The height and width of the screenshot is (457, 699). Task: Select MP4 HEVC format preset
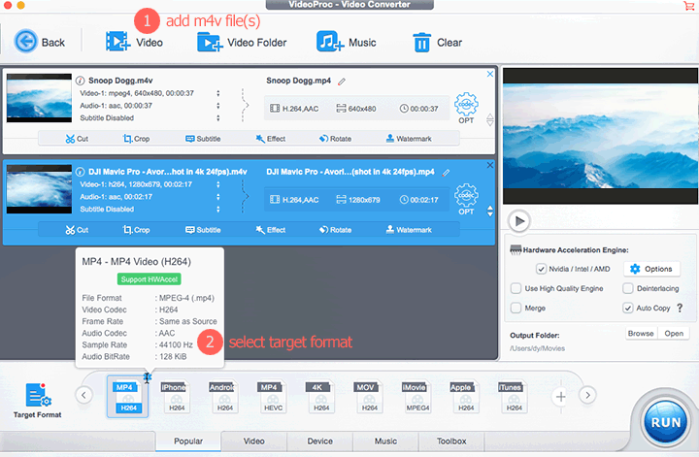coord(273,397)
